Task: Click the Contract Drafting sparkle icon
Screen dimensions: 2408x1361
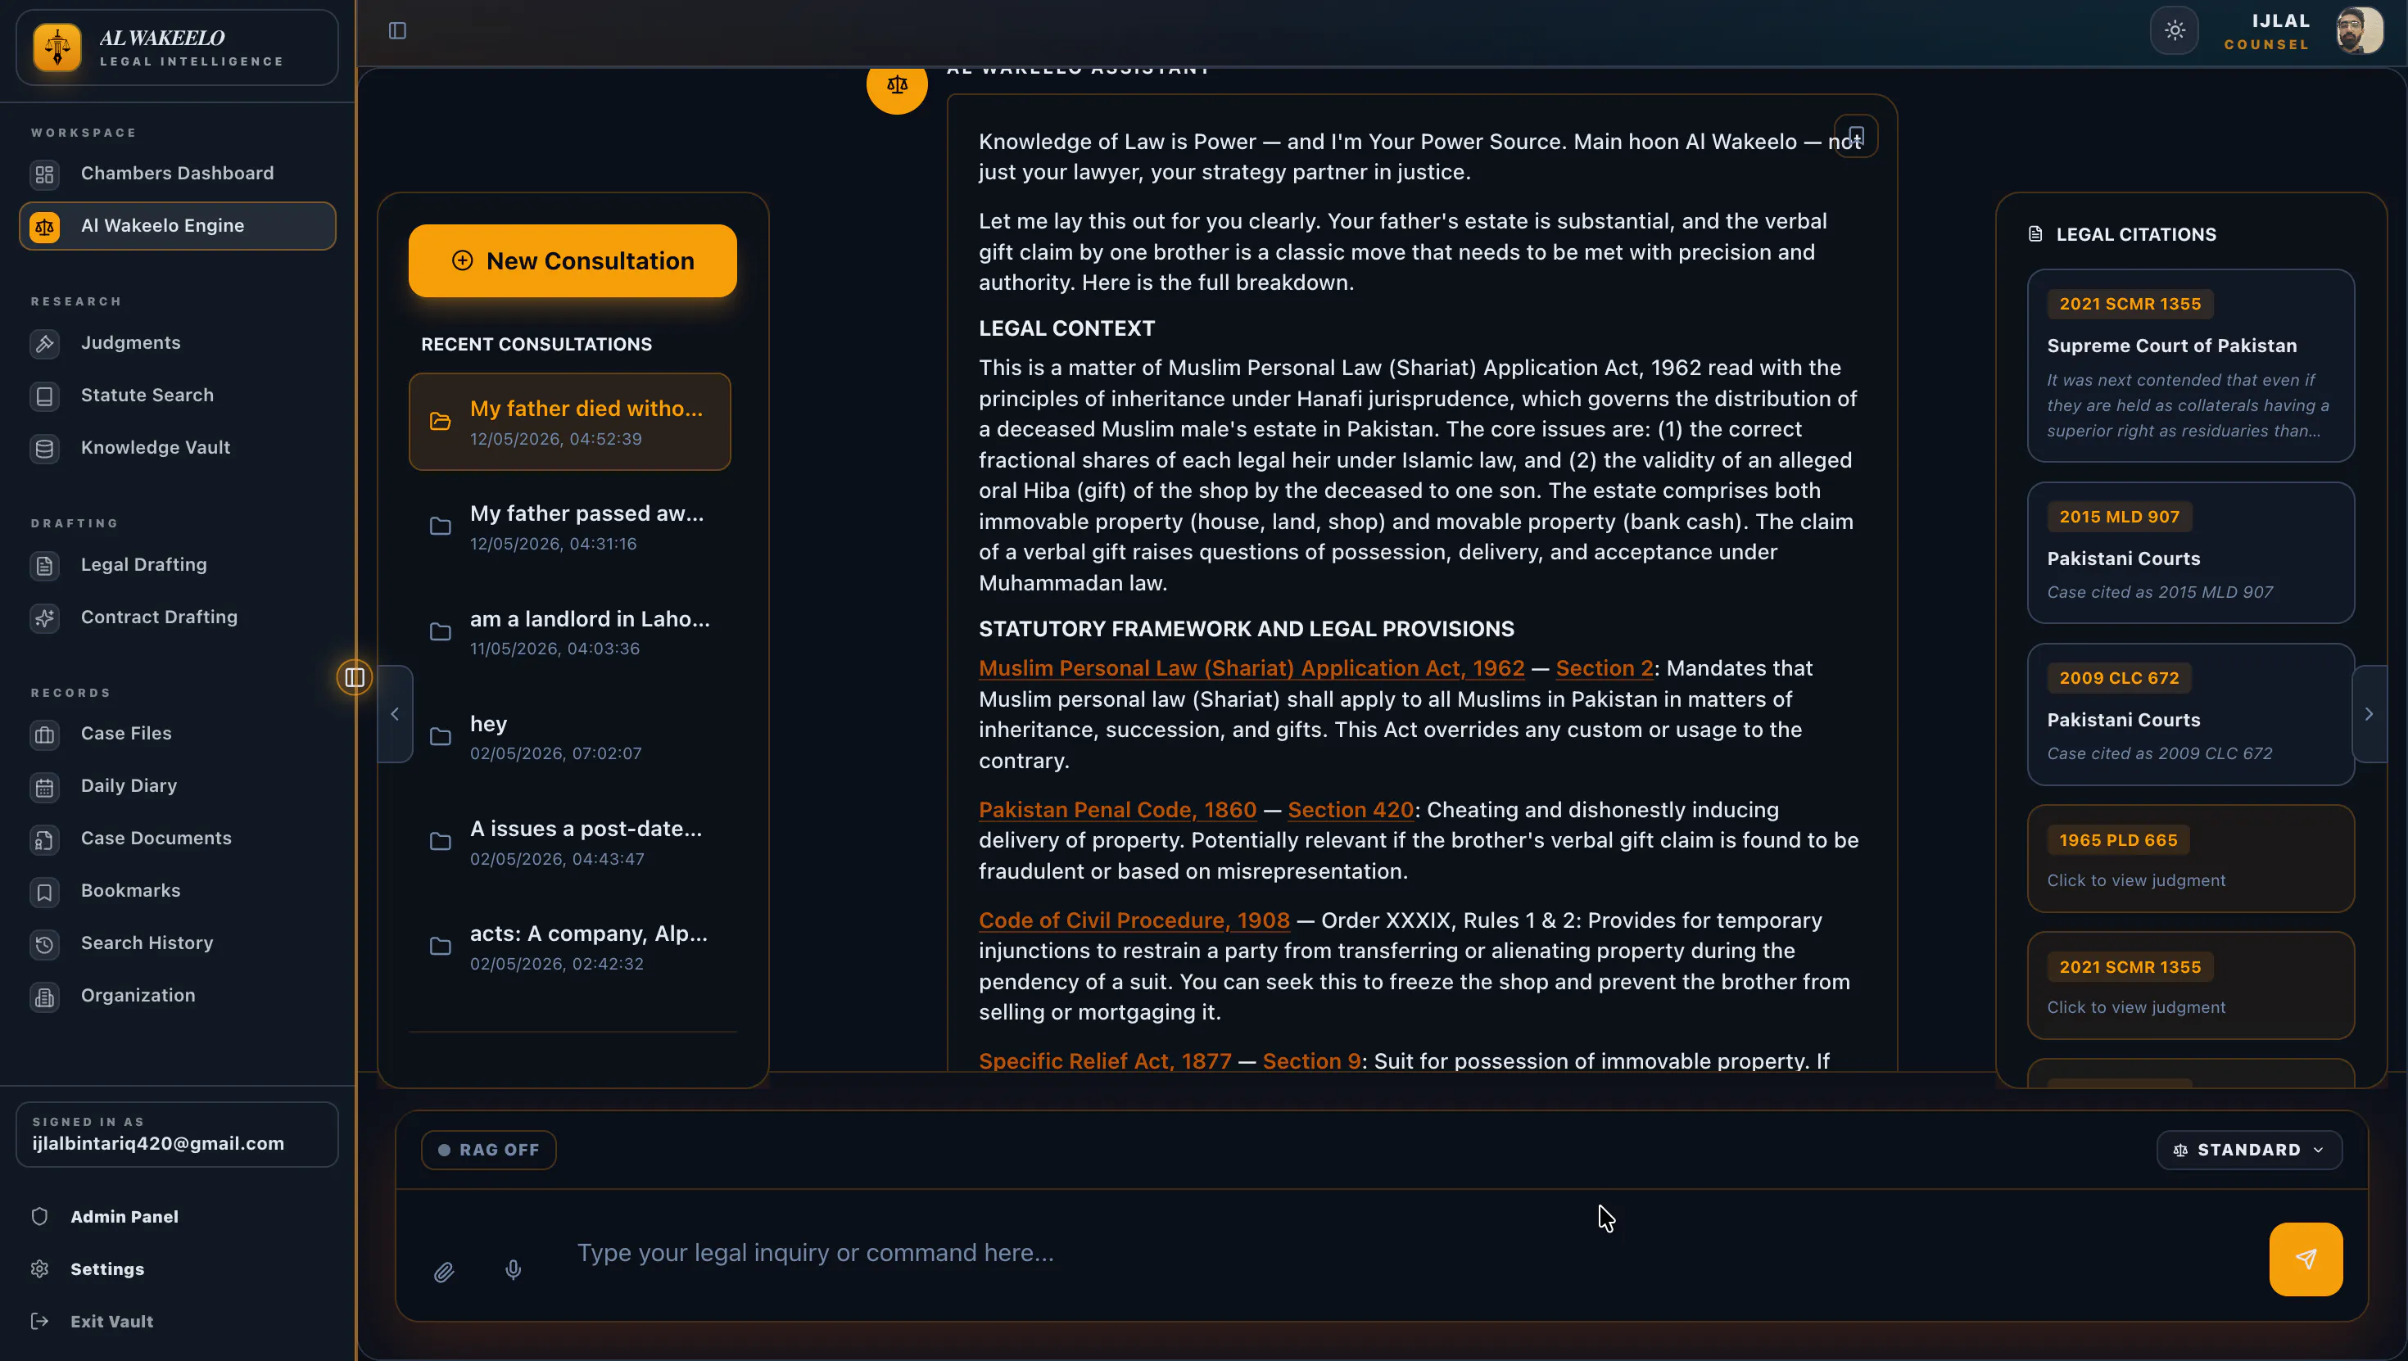Action: (44, 618)
